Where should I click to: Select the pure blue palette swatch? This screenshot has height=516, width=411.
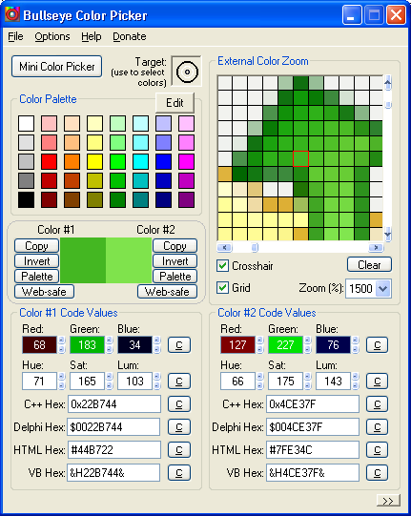[164, 161]
